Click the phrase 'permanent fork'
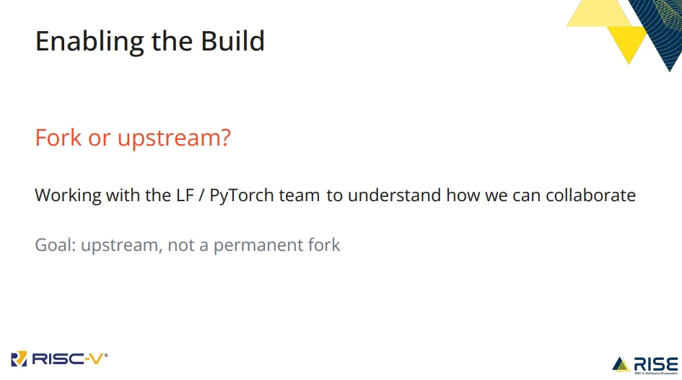The image size is (682, 380). [x=276, y=246]
